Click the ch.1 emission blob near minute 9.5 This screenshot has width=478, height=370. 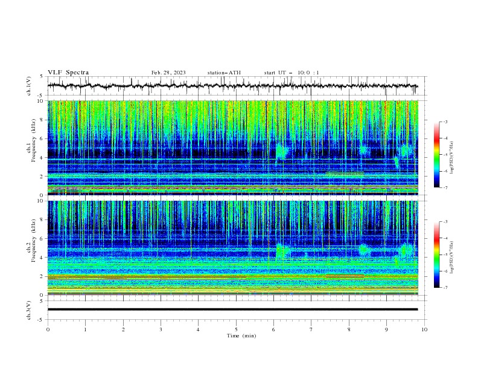tap(406, 151)
